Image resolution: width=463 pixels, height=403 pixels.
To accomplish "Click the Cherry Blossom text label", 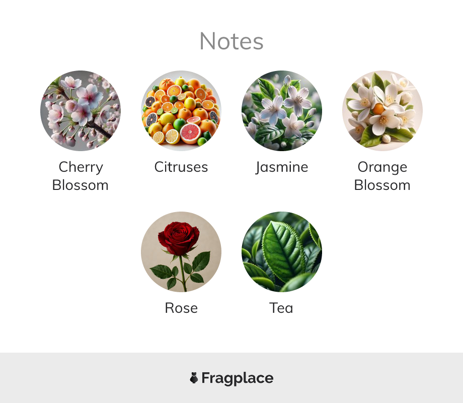I will point(81,176).
